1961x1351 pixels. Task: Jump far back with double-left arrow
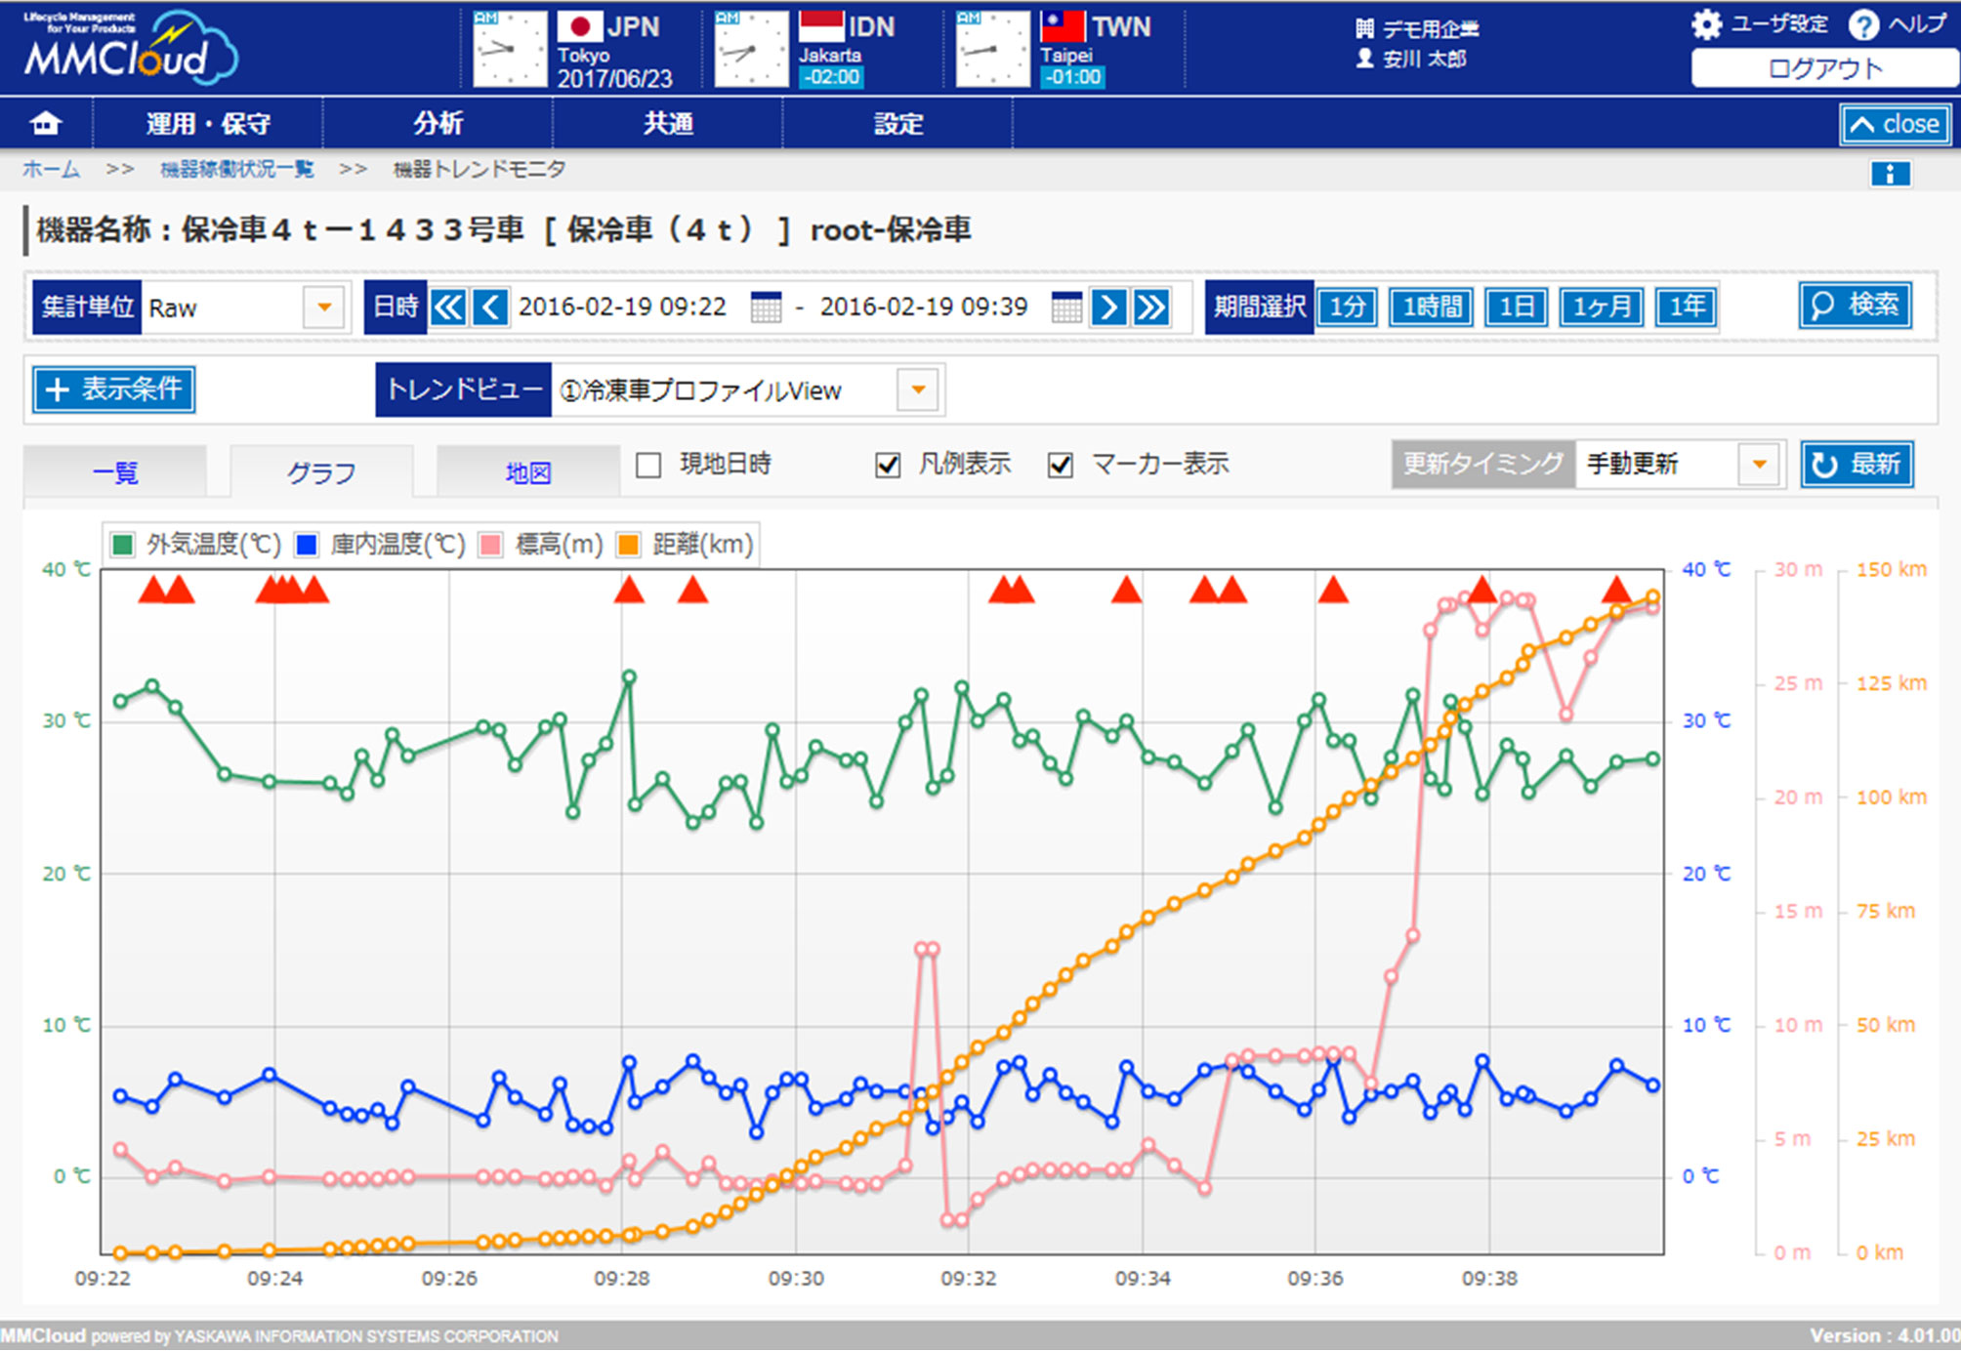point(448,307)
